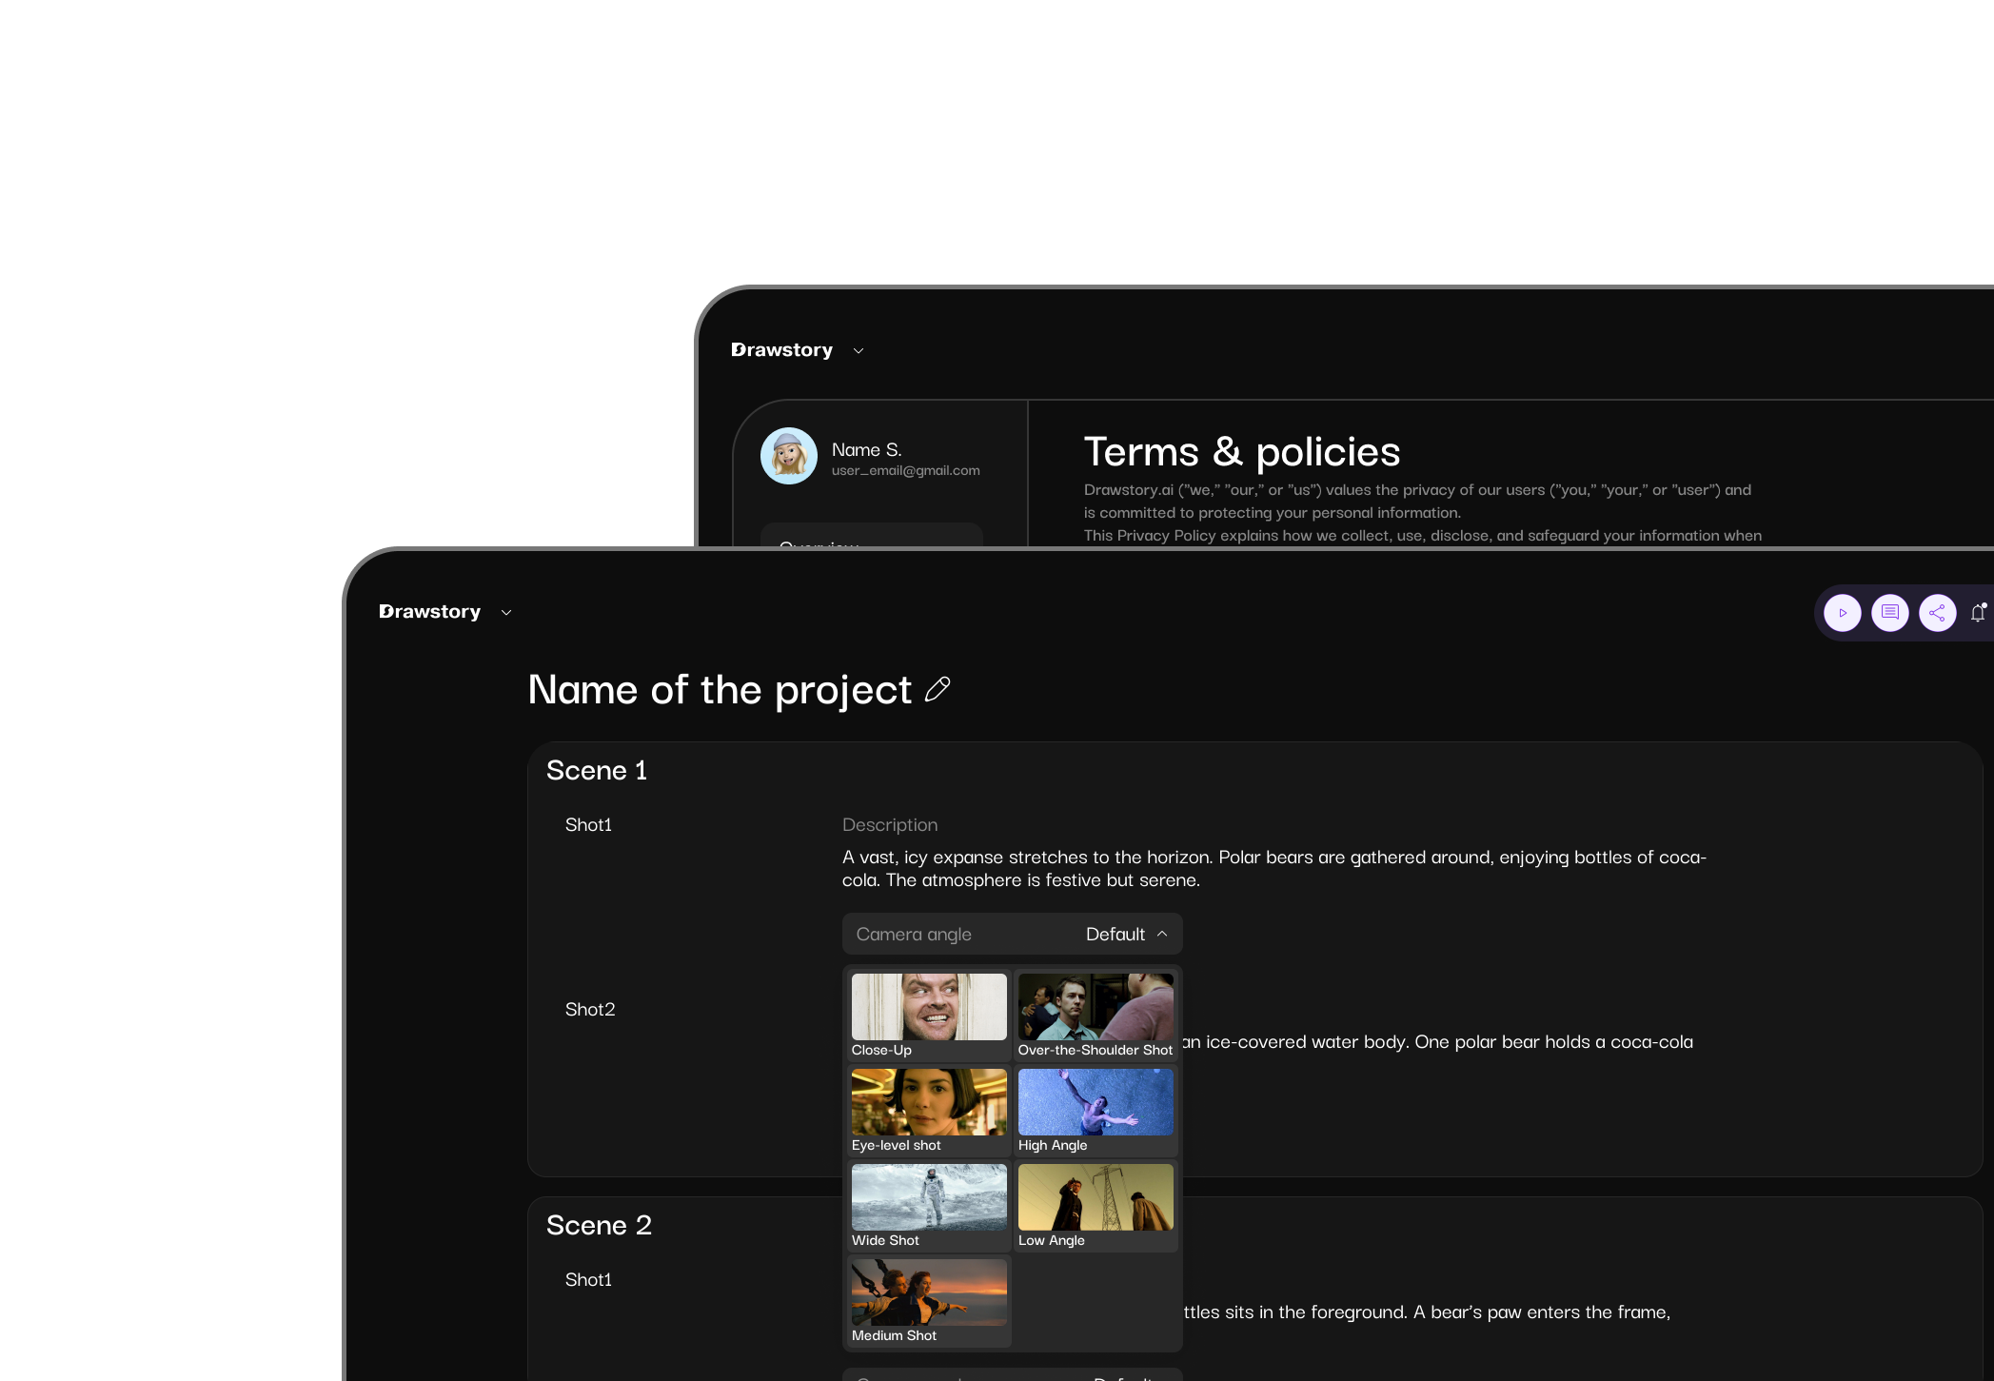This screenshot has width=1994, height=1381.
Task: Click the pencil icon to rename project
Action: [938, 689]
